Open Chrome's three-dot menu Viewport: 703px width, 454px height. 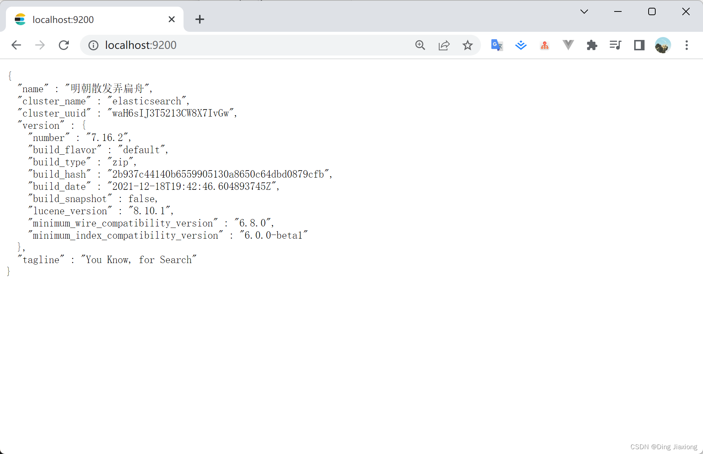(687, 45)
